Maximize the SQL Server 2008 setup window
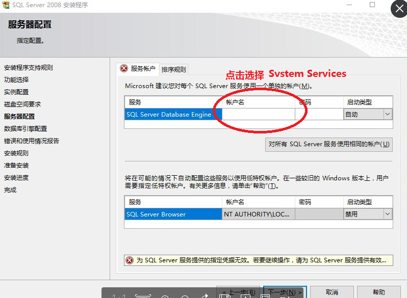 coord(372,5)
